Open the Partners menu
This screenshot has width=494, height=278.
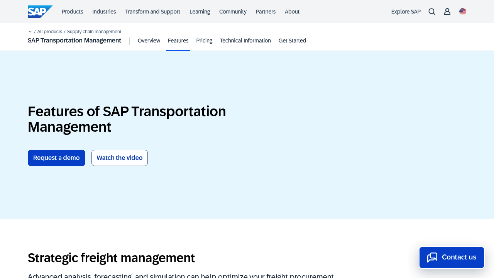(x=266, y=12)
